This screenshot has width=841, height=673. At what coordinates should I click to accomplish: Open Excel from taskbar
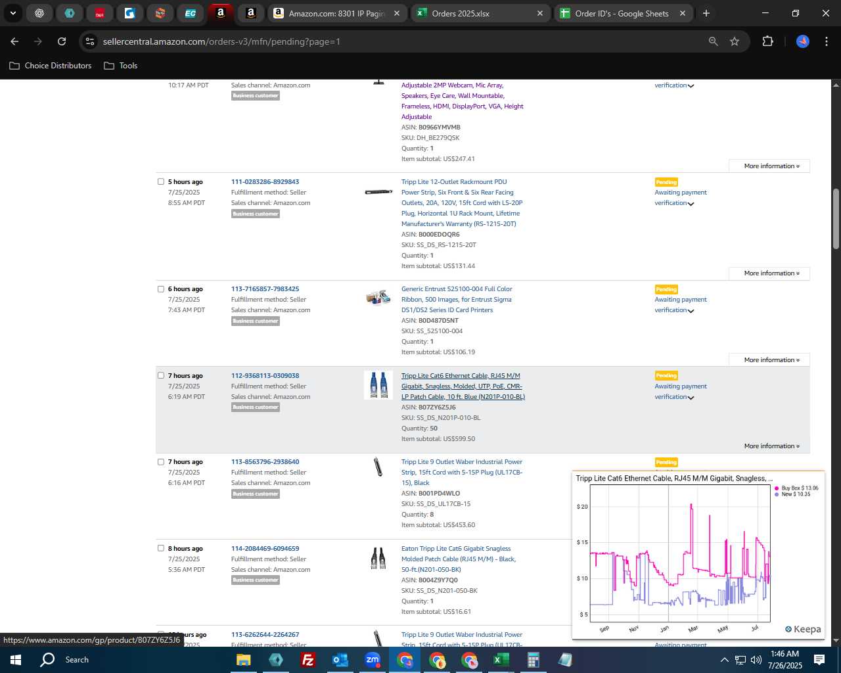[x=501, y=660]
